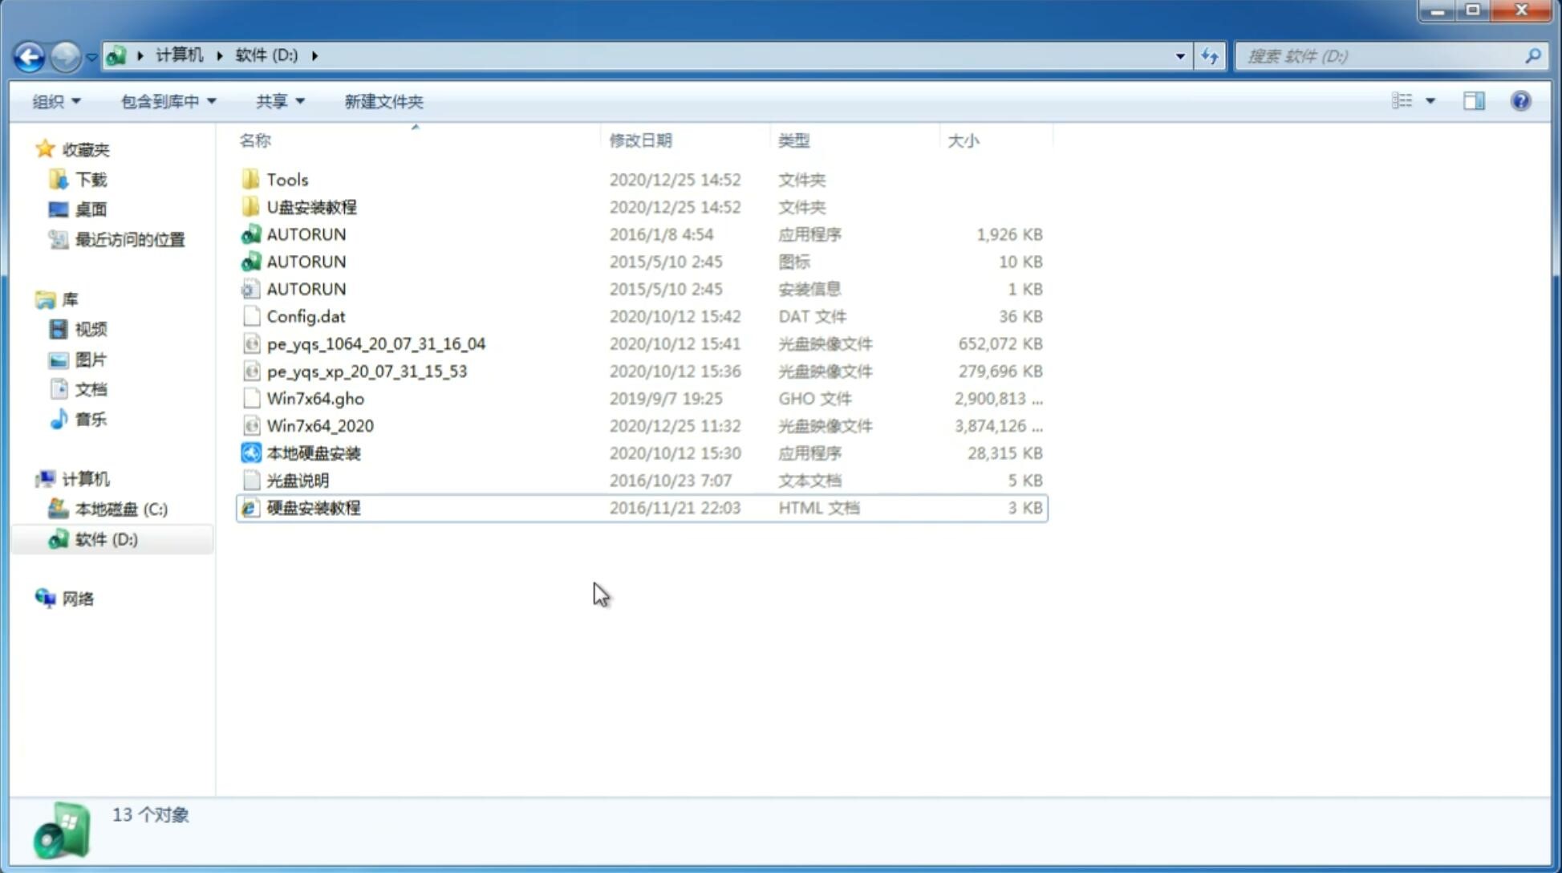Image resolution: width=1562 pixels, height=873 pixels.
Task: Launch 本地硬盘安装 application
Action: (x=313, y=453)
